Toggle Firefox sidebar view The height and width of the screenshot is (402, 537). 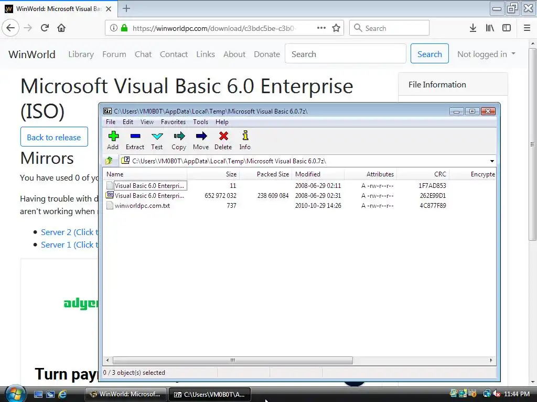point(507,28)
